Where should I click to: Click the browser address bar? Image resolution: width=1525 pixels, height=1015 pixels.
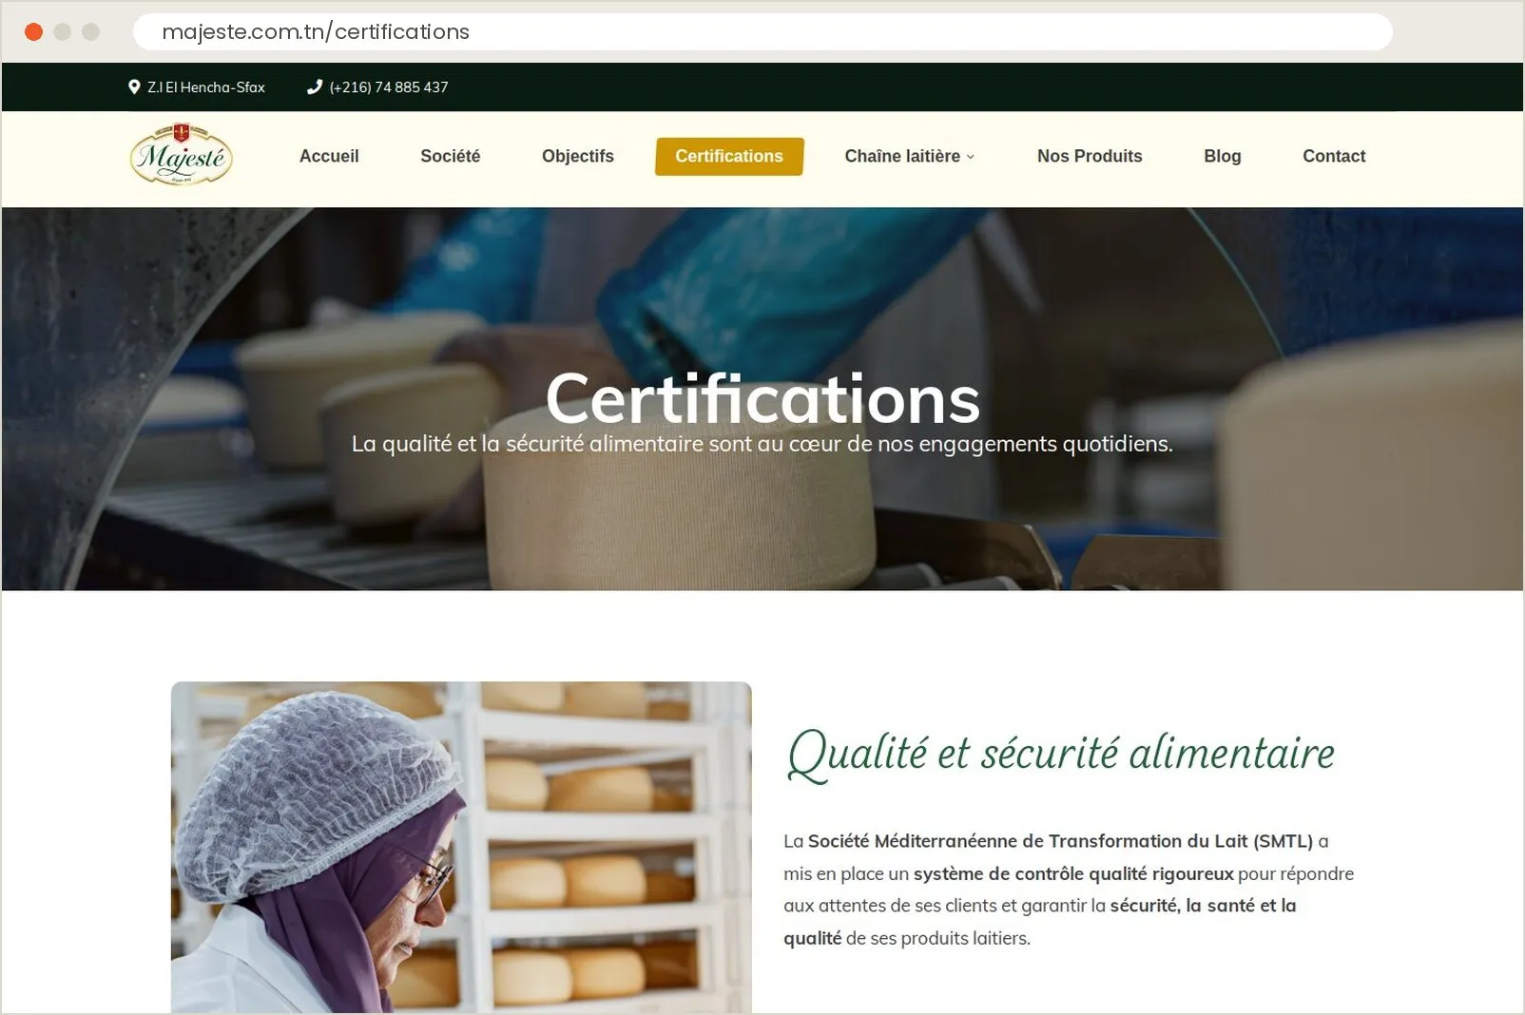click(762, 31)
